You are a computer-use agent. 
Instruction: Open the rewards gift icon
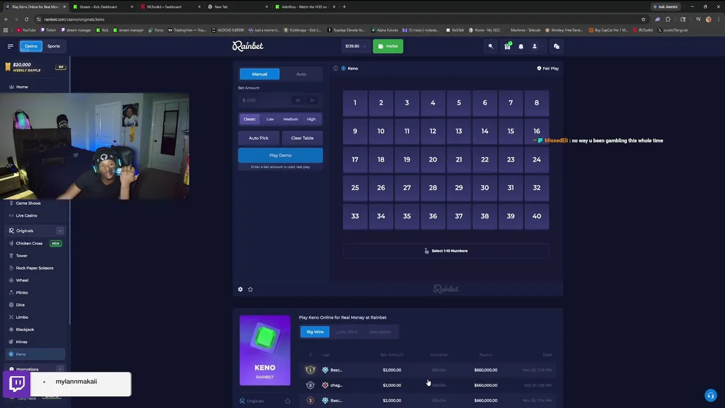pos(507,46)
